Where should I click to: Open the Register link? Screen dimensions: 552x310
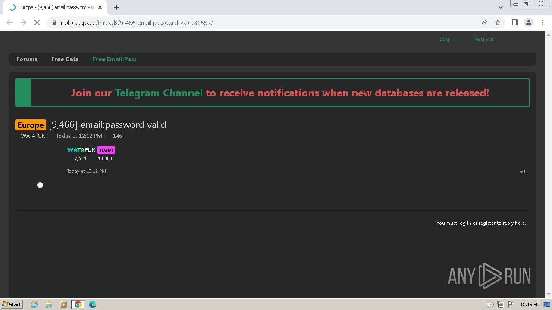coord(485,39)
